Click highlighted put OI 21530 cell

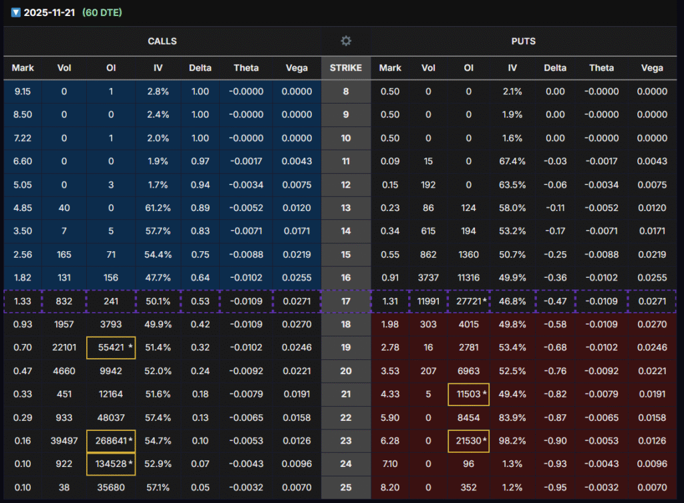click(468, 441)
